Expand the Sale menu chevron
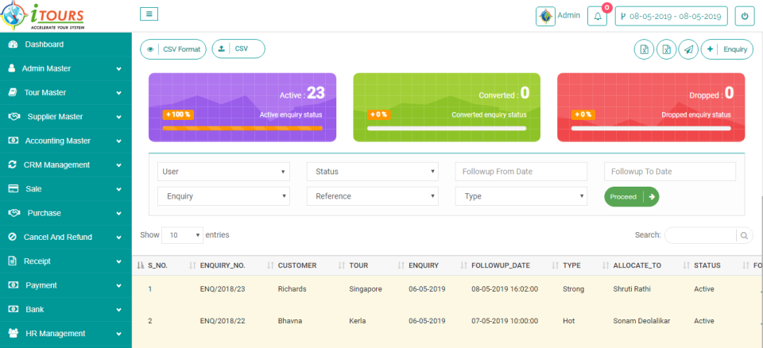 pyautogui.click(x=118, y=189)
